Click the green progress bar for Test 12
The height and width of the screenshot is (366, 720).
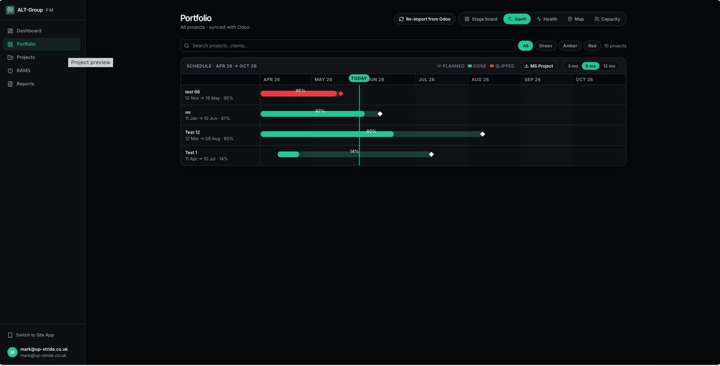tap(327, 134)
